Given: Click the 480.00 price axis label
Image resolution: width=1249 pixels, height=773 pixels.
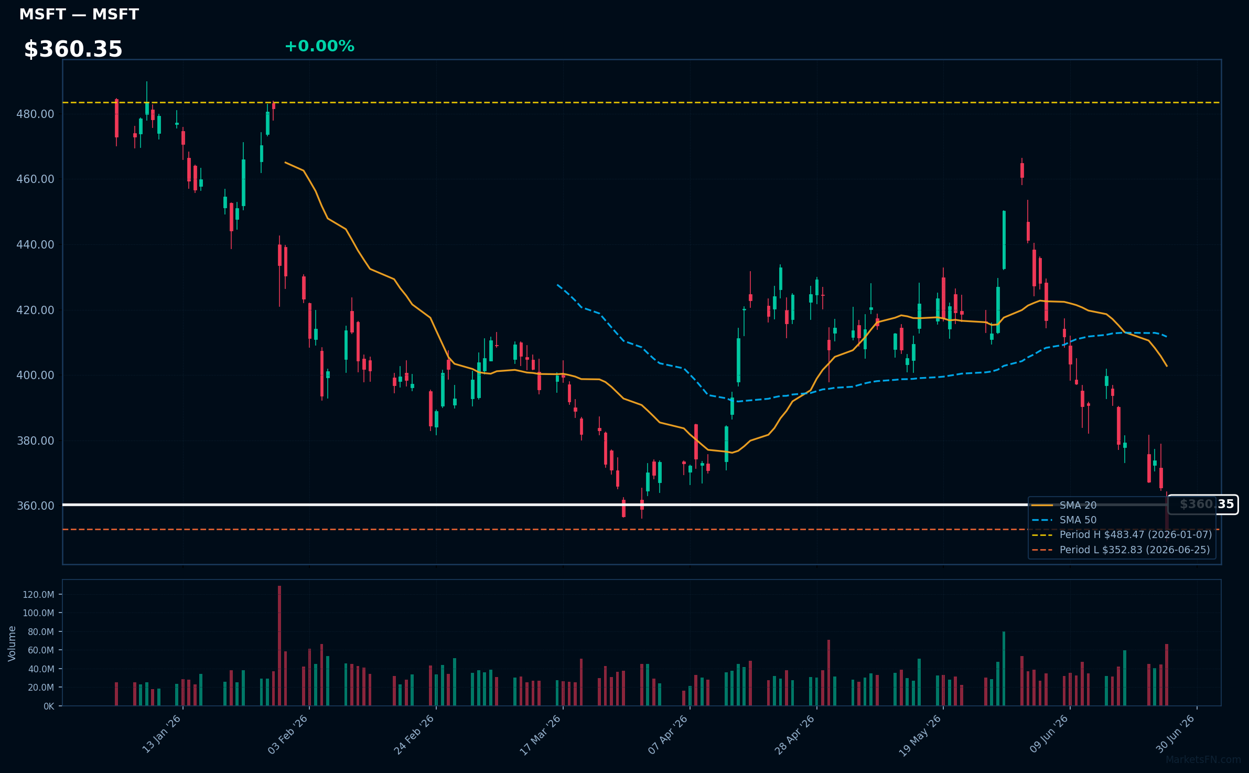Looking at the screenshot, I should 35,114.
